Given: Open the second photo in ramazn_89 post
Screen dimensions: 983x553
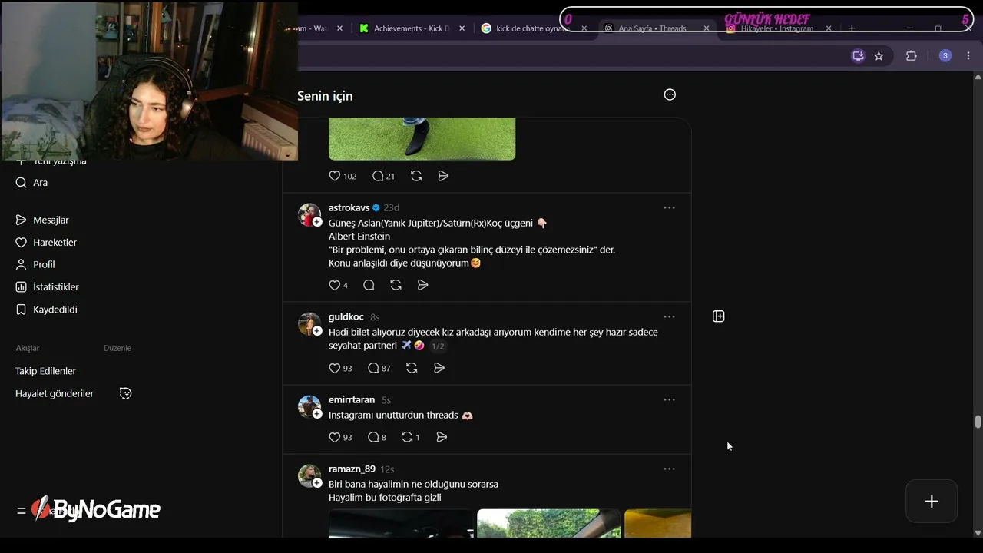Looking at the screenshot, I should [548, 523].
